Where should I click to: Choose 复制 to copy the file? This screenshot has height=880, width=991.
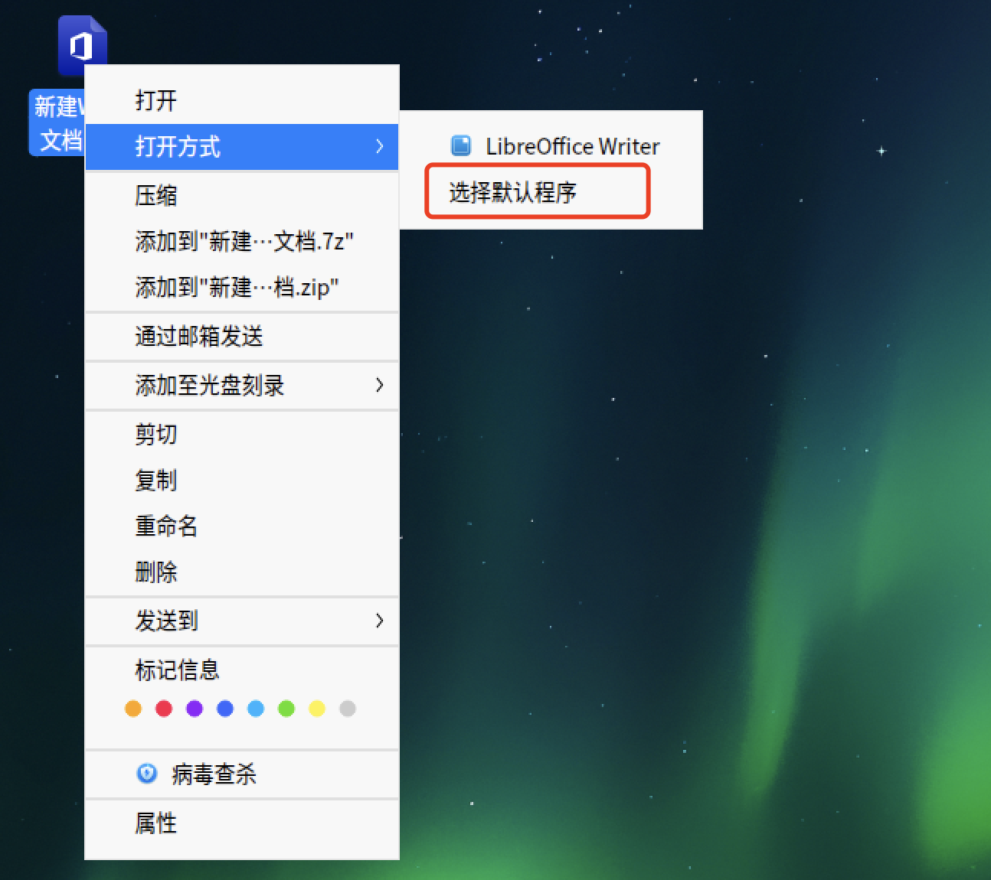[155, 481]
